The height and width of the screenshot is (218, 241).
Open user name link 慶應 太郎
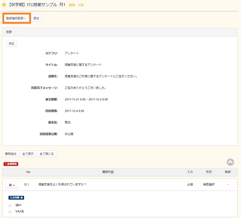coord(76,5)
